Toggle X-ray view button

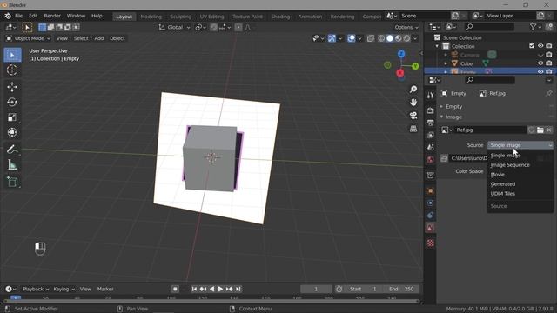pyautogui.click(x=370, y=38)
